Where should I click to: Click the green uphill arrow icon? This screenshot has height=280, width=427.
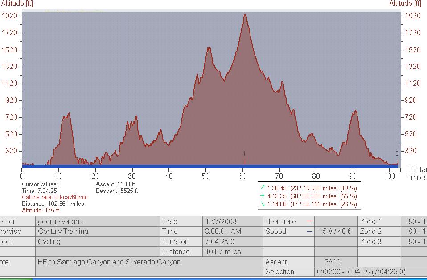pyautogui.click(x=263, y=188)
